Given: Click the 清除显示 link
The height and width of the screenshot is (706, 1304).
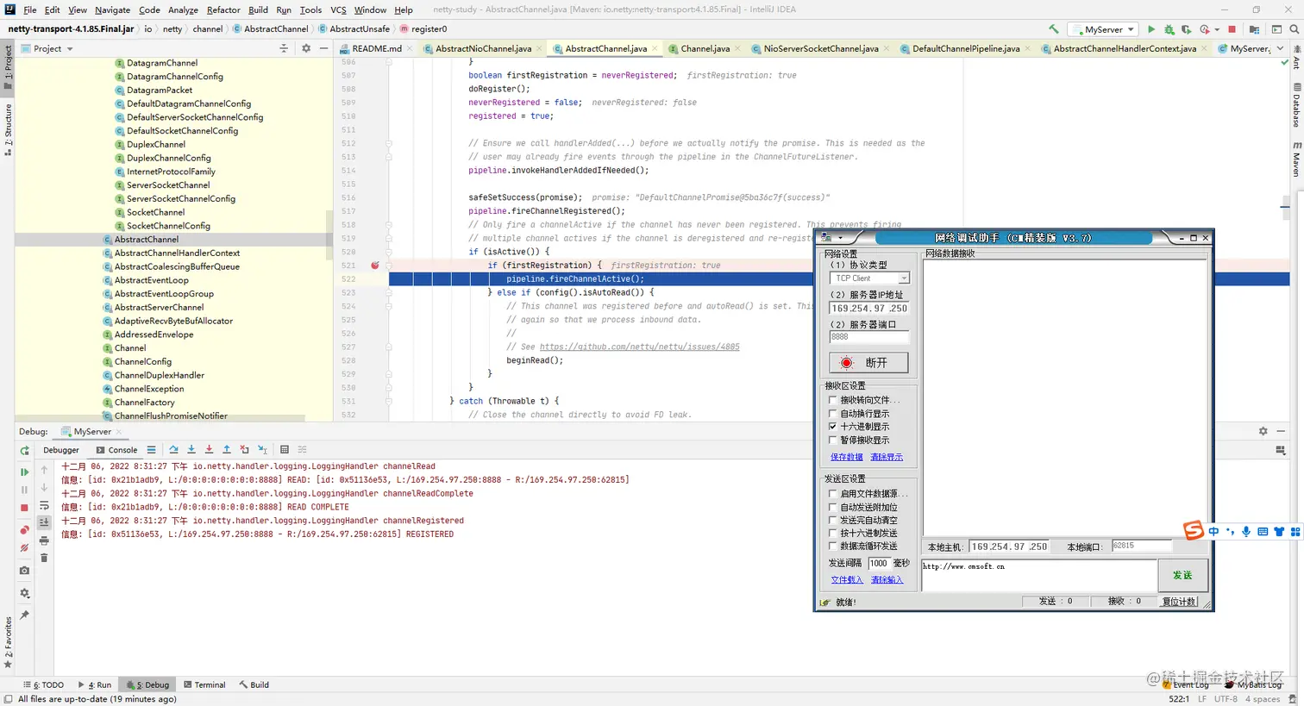Looking at the screenshot, I should coord(887,457).
